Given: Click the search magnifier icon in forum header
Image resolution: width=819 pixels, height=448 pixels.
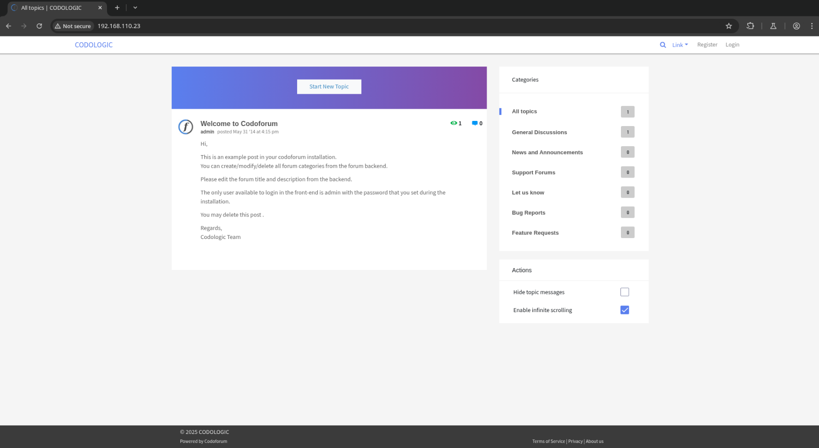Looking at the screenshot, I should pos(663,45).
